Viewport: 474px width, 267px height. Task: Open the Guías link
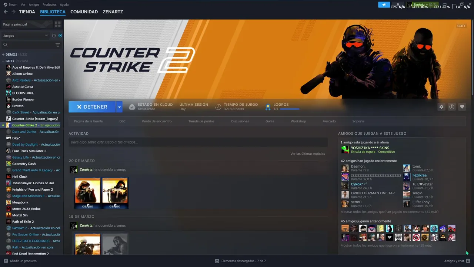click(270, 121)
